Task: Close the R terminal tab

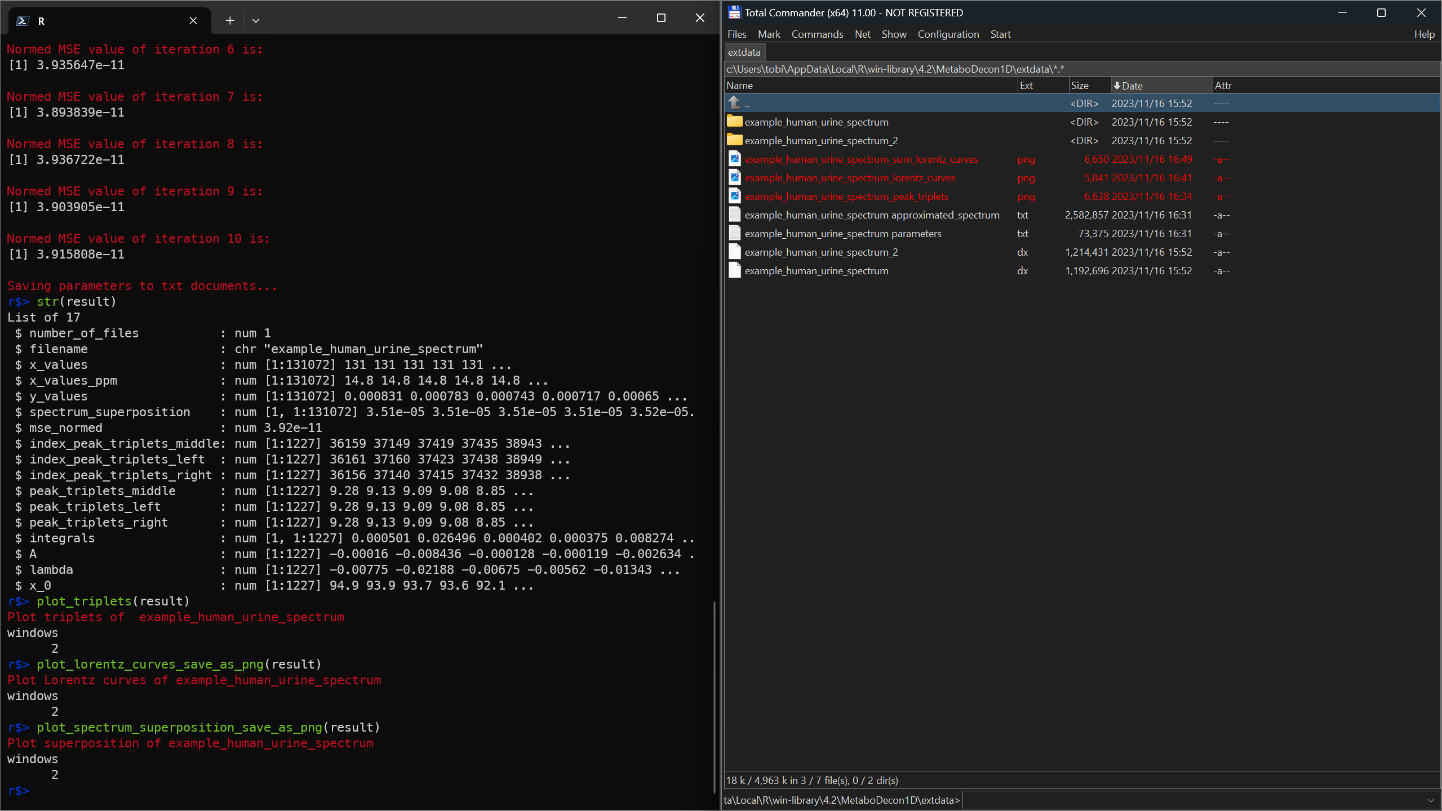Action: point(193,21)
